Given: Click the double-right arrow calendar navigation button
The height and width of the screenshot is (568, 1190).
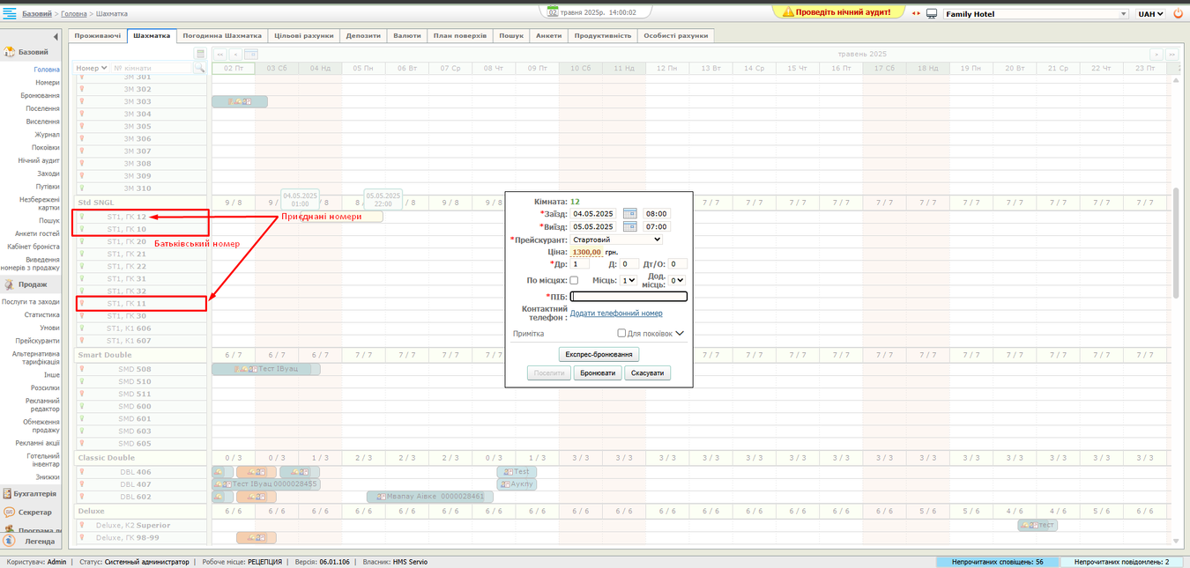Looking at the screenshot, I should [x=1171, y=55].
